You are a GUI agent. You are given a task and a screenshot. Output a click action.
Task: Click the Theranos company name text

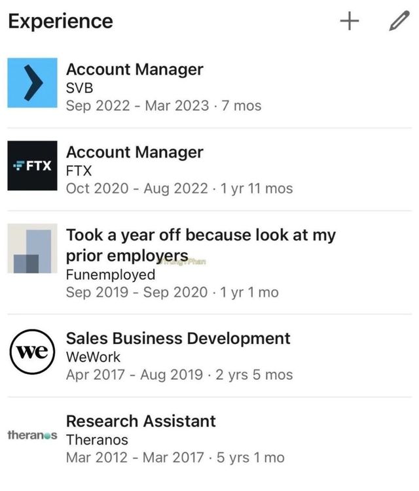[97, 439]
